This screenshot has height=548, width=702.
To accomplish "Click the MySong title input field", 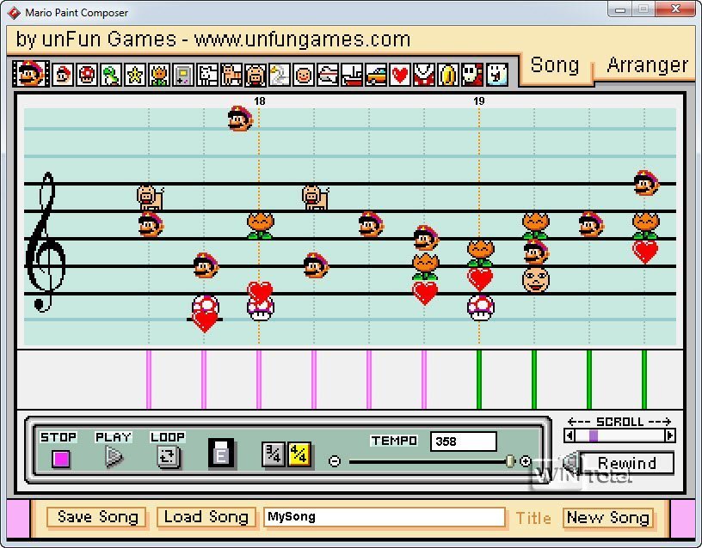I will point(385,517).
